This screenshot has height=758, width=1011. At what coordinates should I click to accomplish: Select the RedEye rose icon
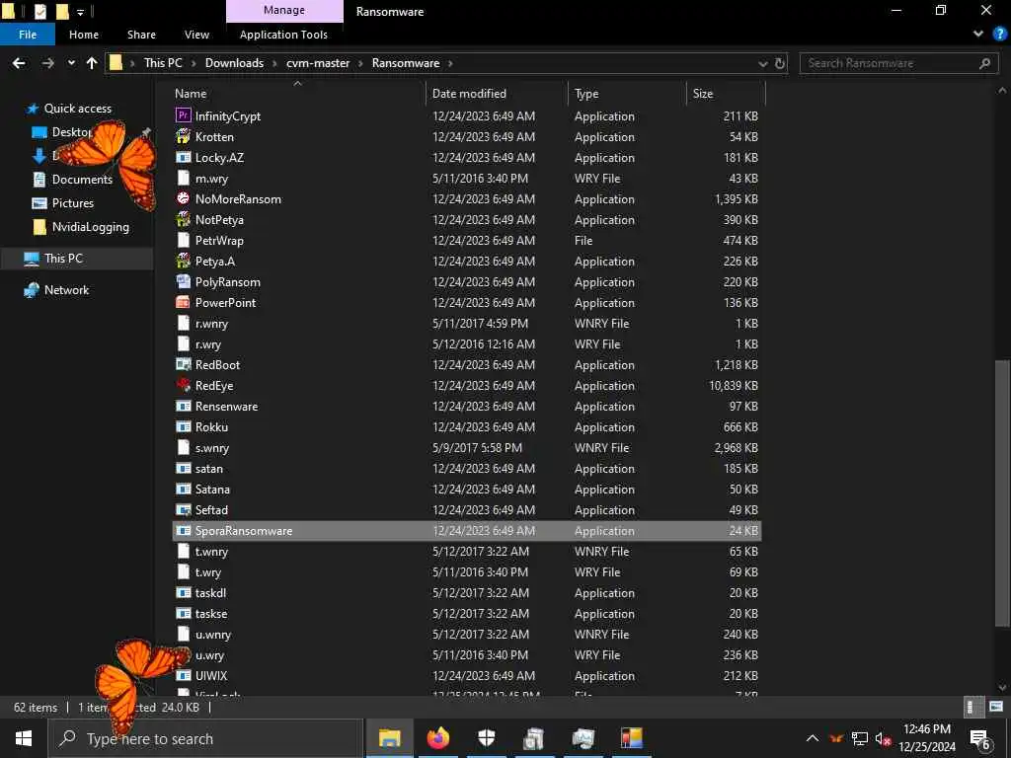point(183,385)
